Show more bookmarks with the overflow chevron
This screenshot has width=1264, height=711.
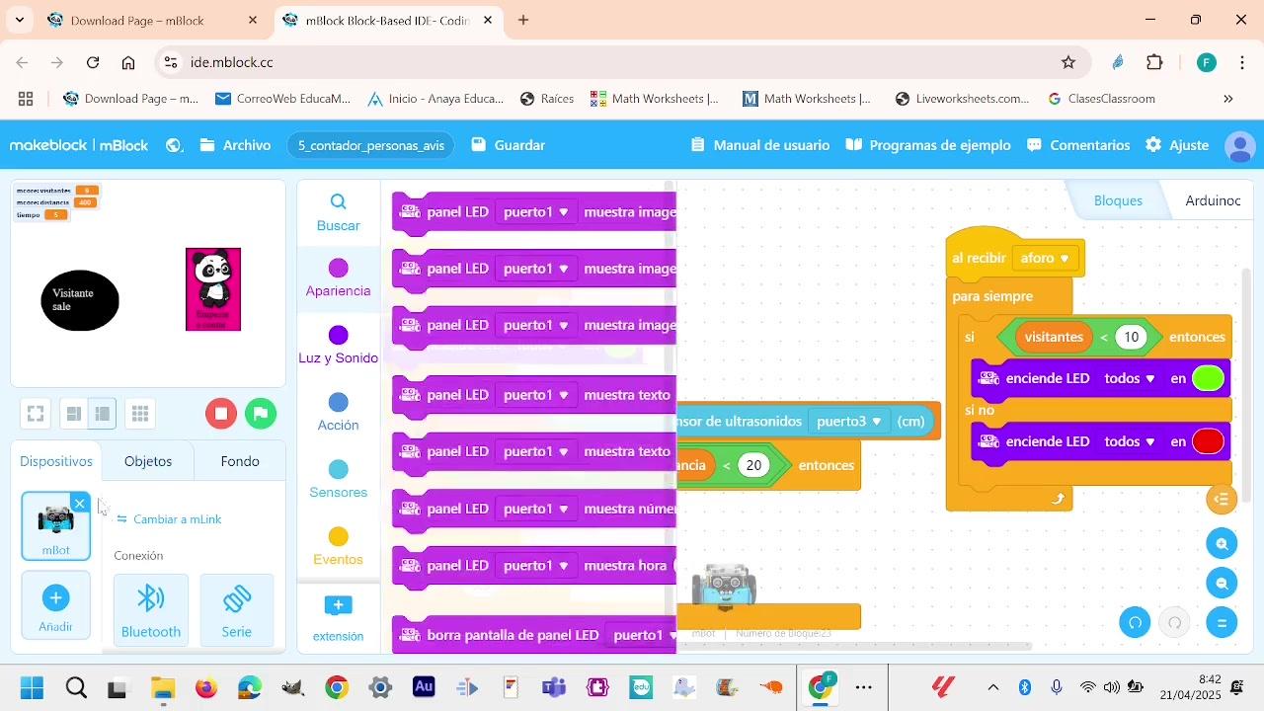[1228, 99]
